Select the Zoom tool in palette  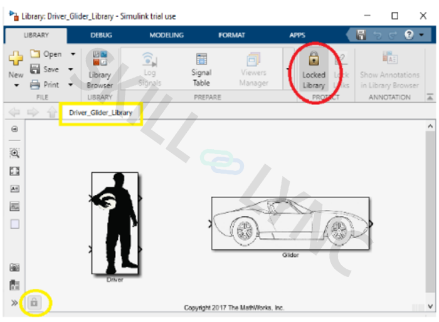(x=14, y=153)
